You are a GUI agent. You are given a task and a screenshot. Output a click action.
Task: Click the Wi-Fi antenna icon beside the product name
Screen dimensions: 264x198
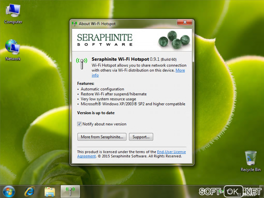point(82,63)
